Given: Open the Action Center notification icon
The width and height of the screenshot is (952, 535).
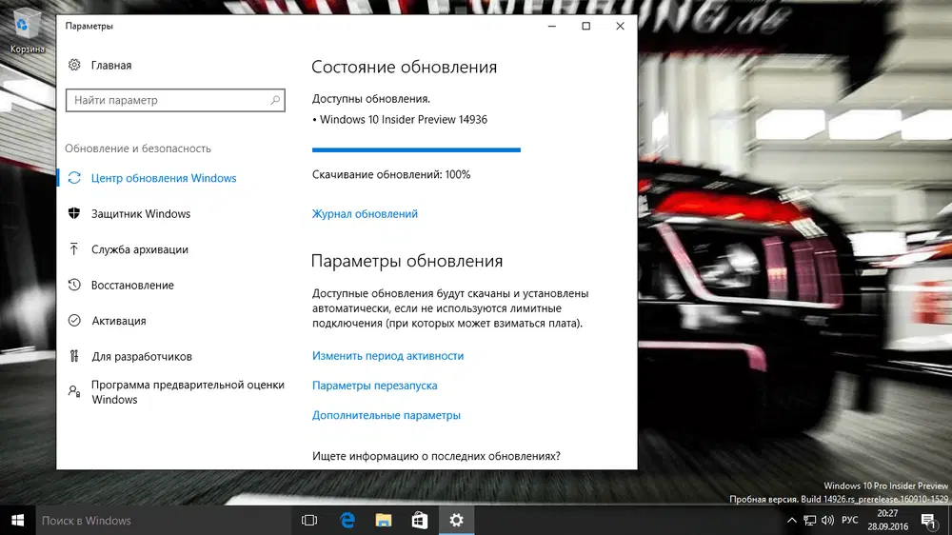Looking at the screenshot, I should pyautogui.click(x=928, y=521).
